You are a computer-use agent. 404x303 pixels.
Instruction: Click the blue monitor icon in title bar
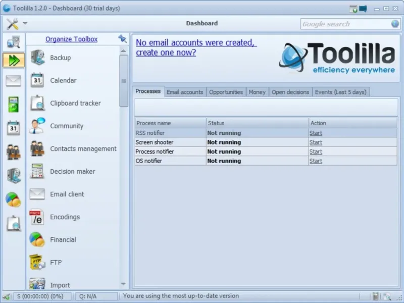[363, 9]
